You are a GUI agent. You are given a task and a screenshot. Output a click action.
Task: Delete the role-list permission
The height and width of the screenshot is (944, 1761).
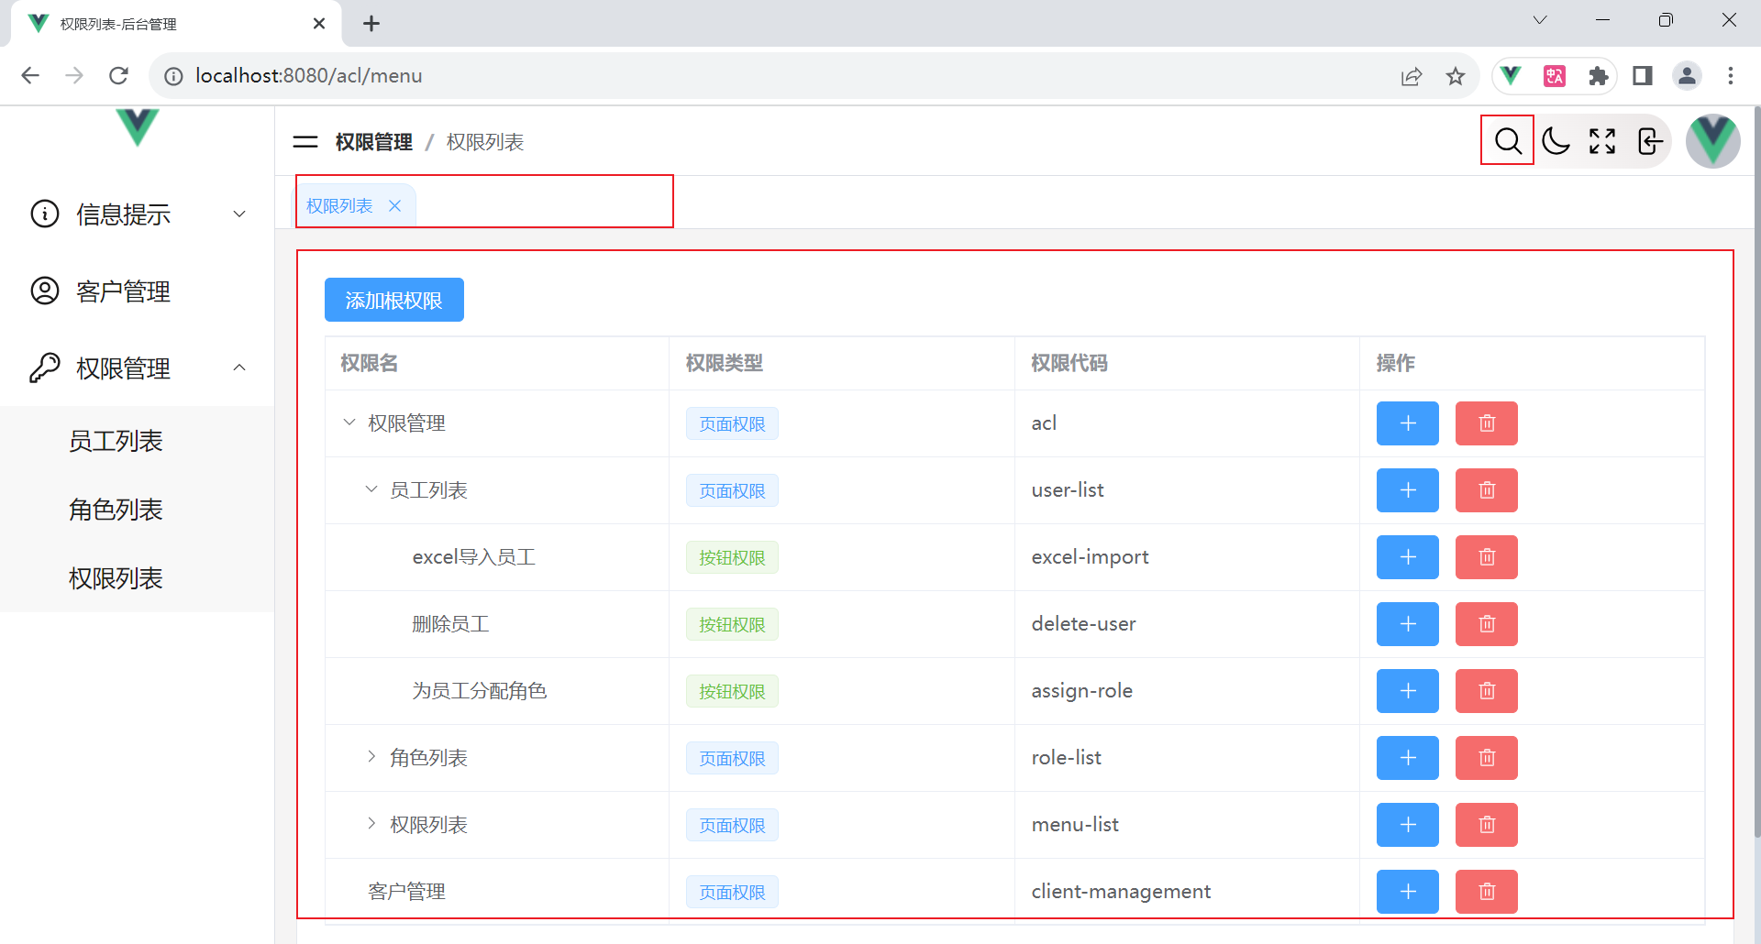1487,758
